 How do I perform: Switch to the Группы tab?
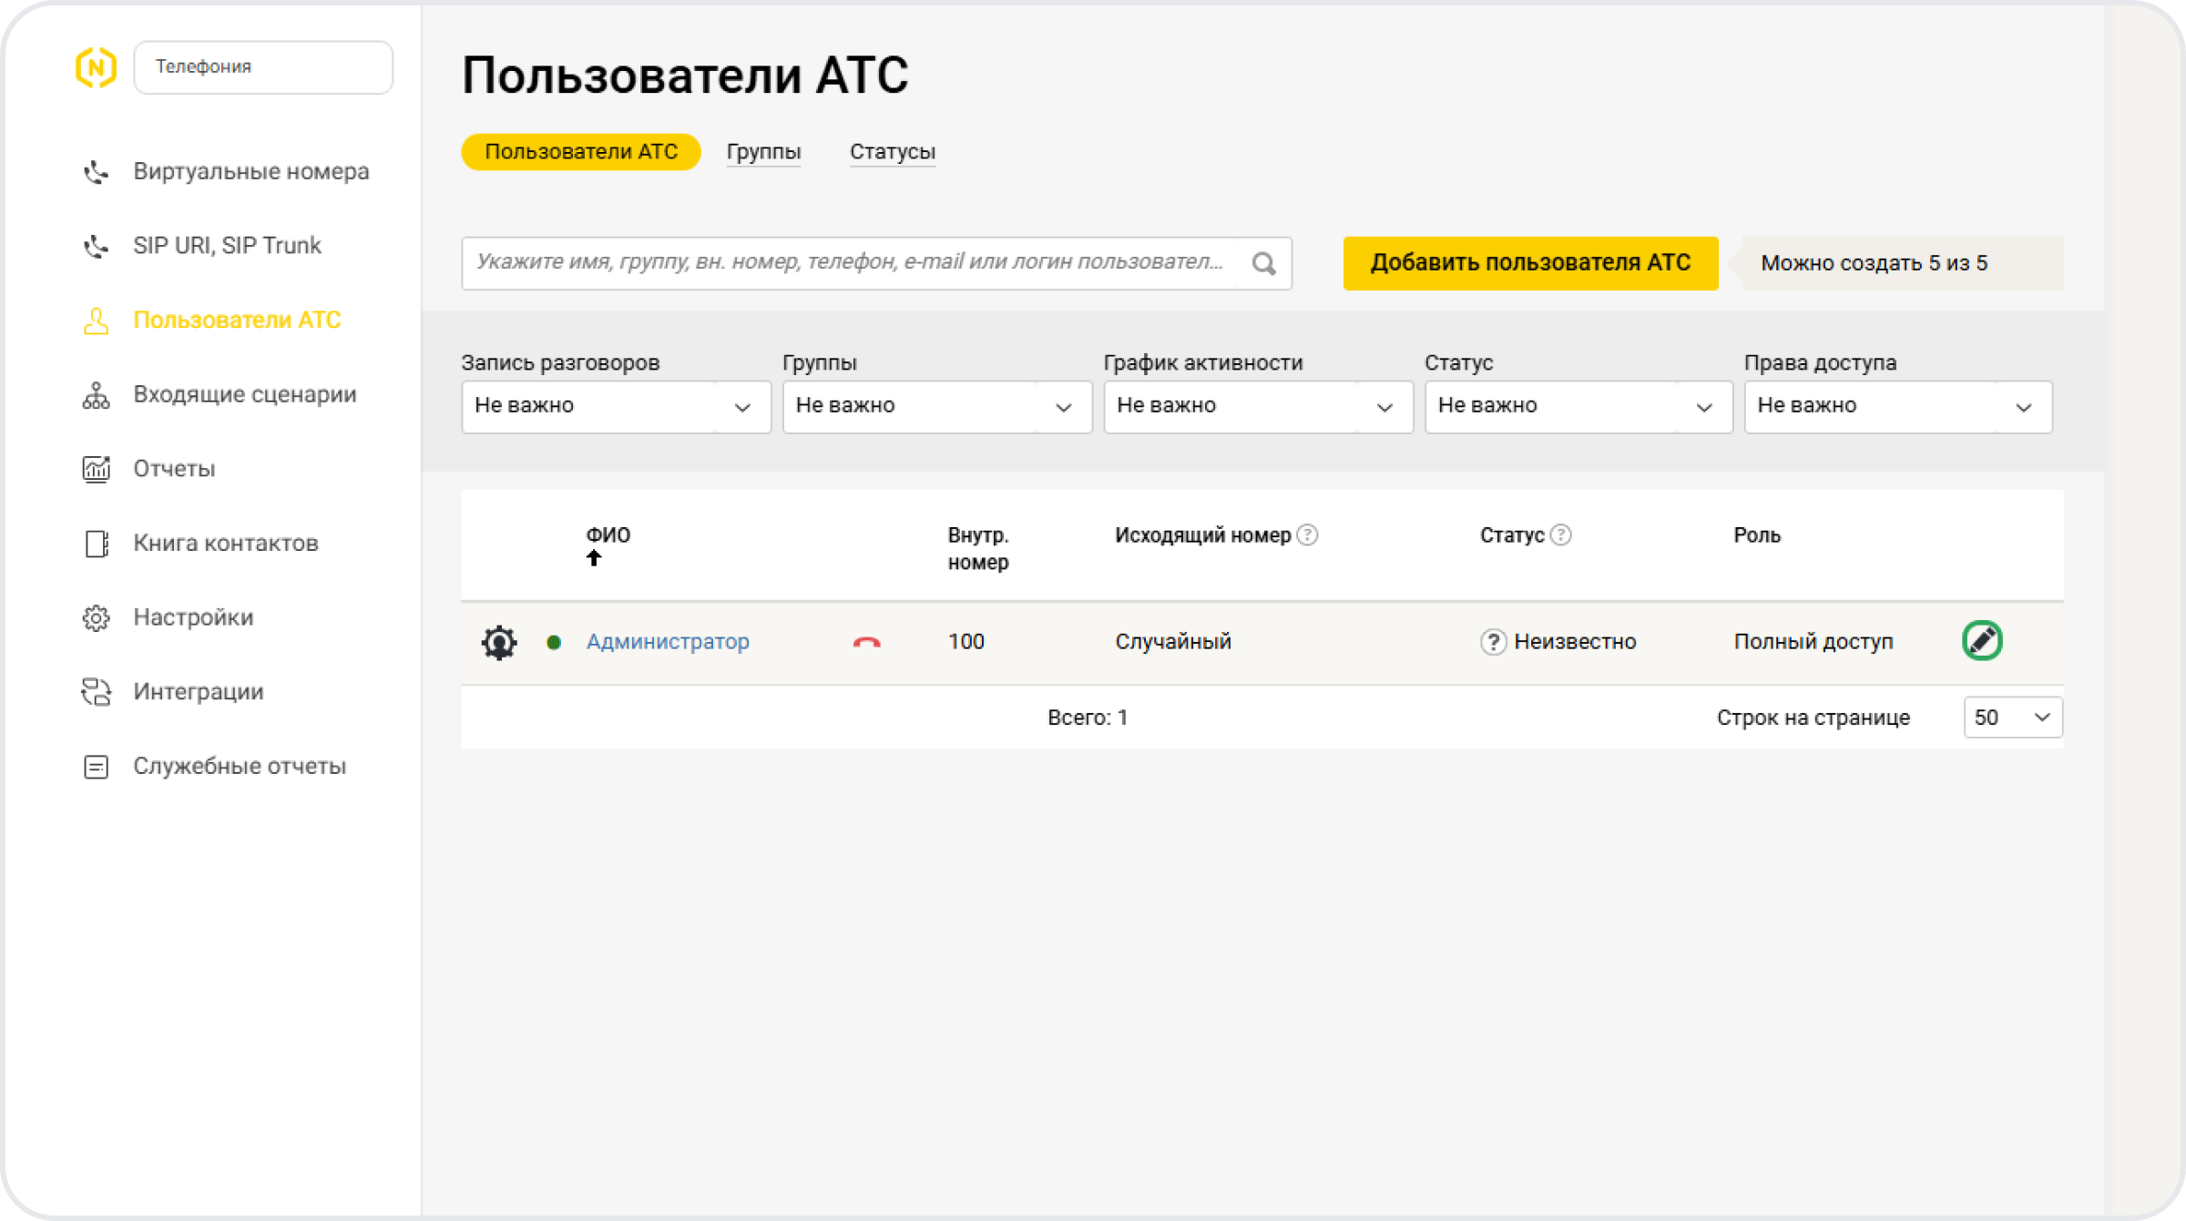(x=763, y=152)
